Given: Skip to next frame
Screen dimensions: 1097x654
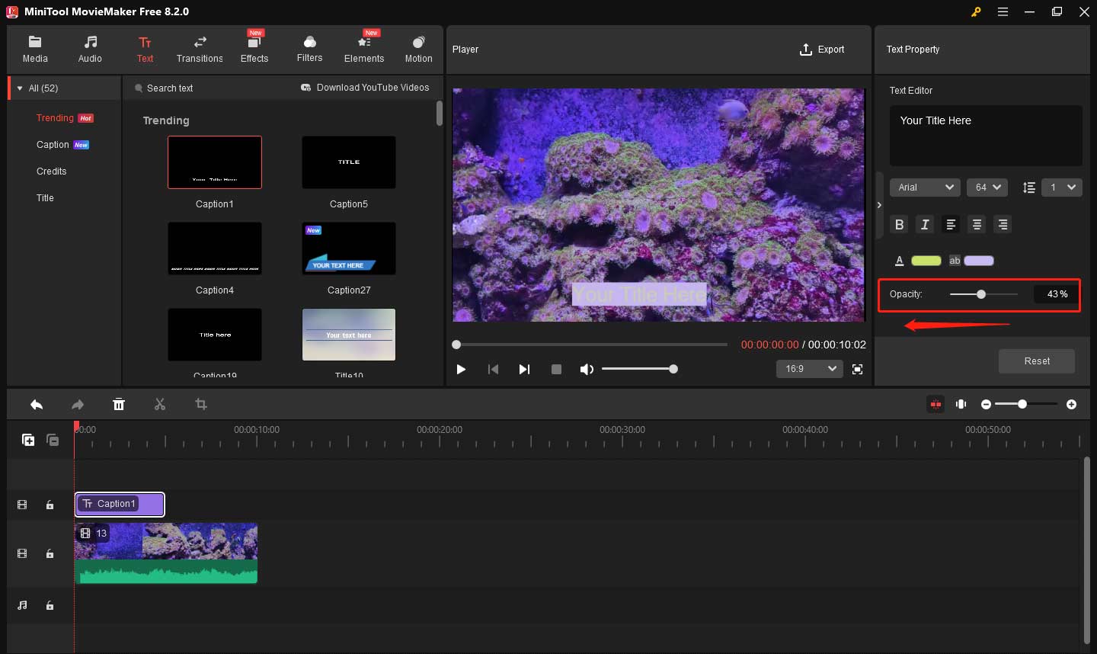Looking at the screenshot, I should 524,369.
